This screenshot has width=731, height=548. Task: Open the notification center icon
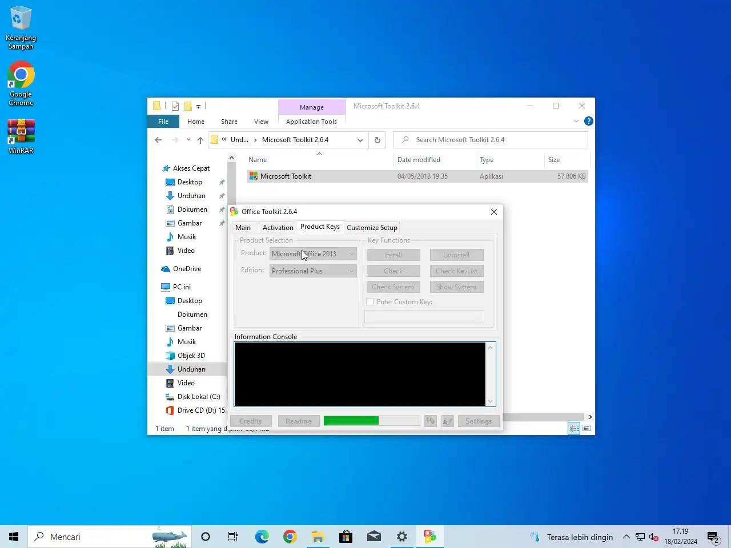point(713,537)
